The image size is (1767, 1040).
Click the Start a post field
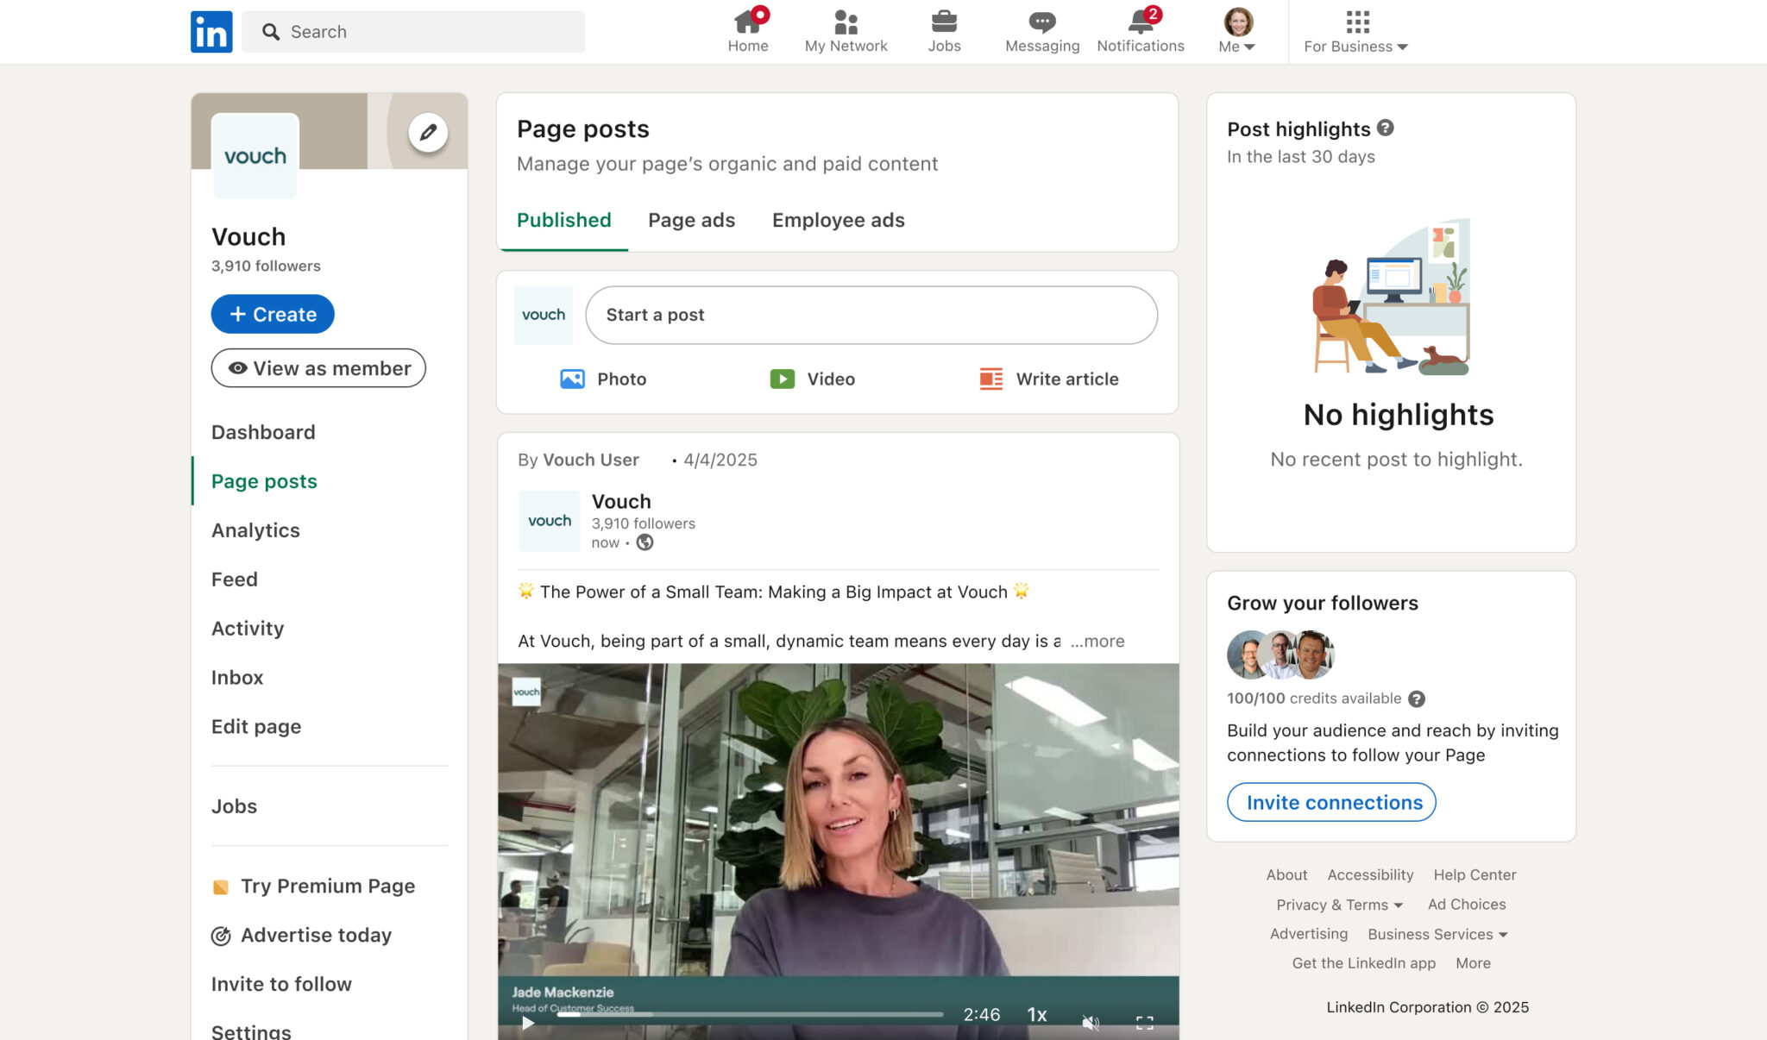coord(871,315)
